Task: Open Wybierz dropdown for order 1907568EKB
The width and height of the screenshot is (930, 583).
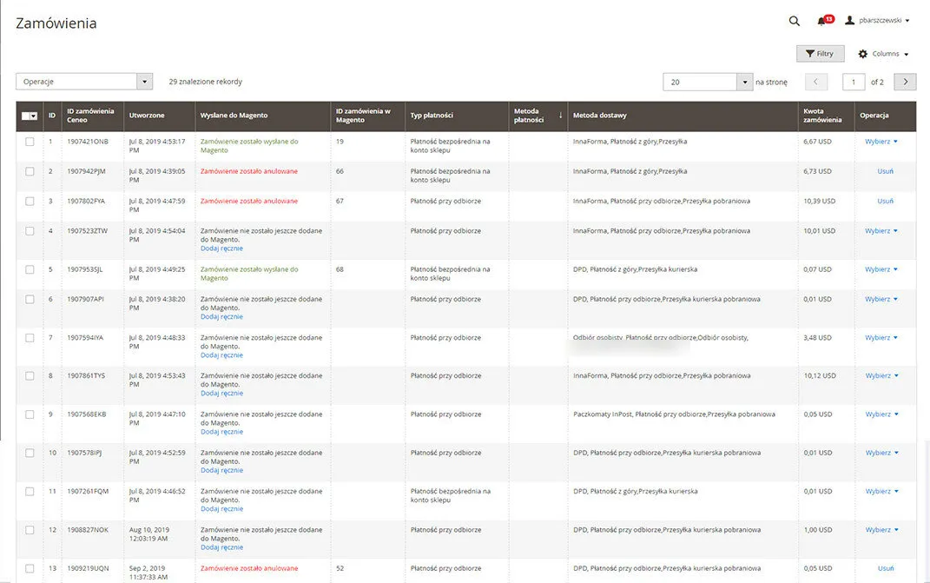Action: pyautogui.click(x=881, y=414)
